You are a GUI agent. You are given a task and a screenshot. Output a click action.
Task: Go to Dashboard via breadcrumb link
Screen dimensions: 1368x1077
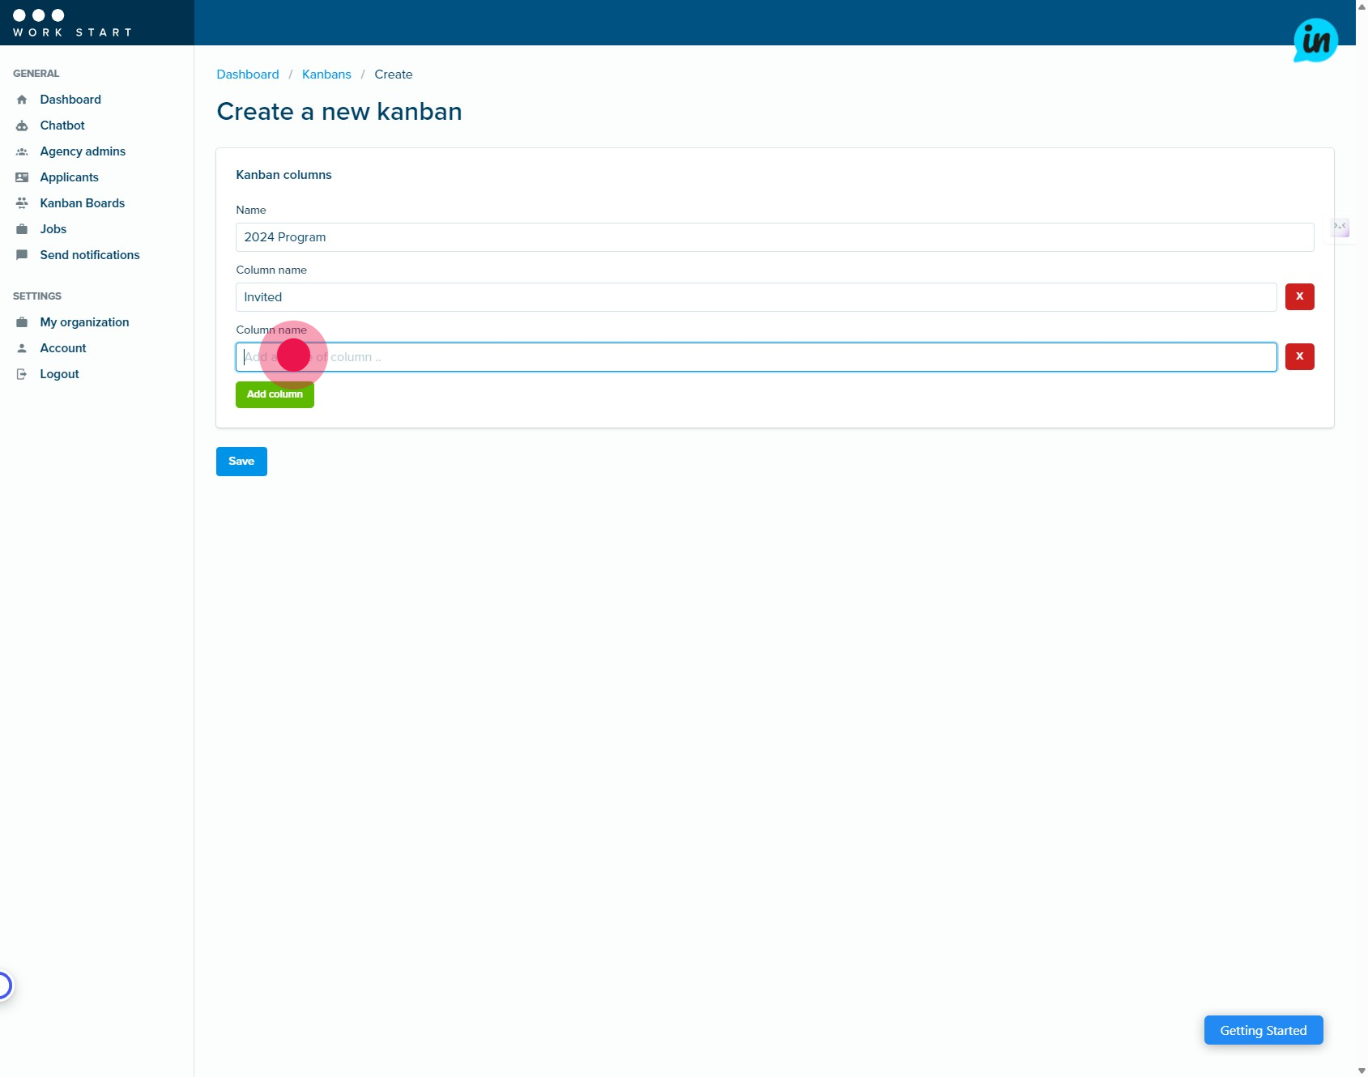tap(248, 74)
